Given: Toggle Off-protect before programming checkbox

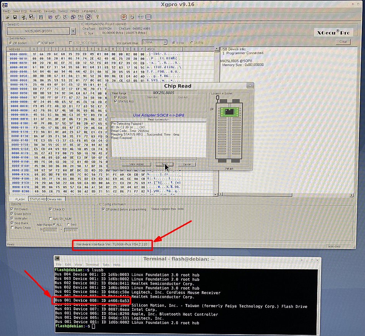Looking at the screenshot, I should [103, 209].
